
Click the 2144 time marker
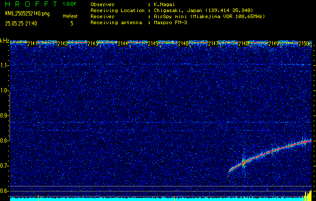tap(123, 43)
